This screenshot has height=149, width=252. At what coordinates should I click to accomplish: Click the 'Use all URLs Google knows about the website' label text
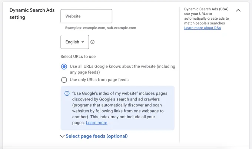click(x=122, y=69)
